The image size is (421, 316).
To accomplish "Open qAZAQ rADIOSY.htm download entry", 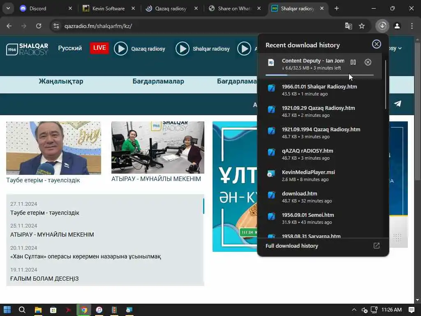I will pyautogui.click(x=319, y=154).
